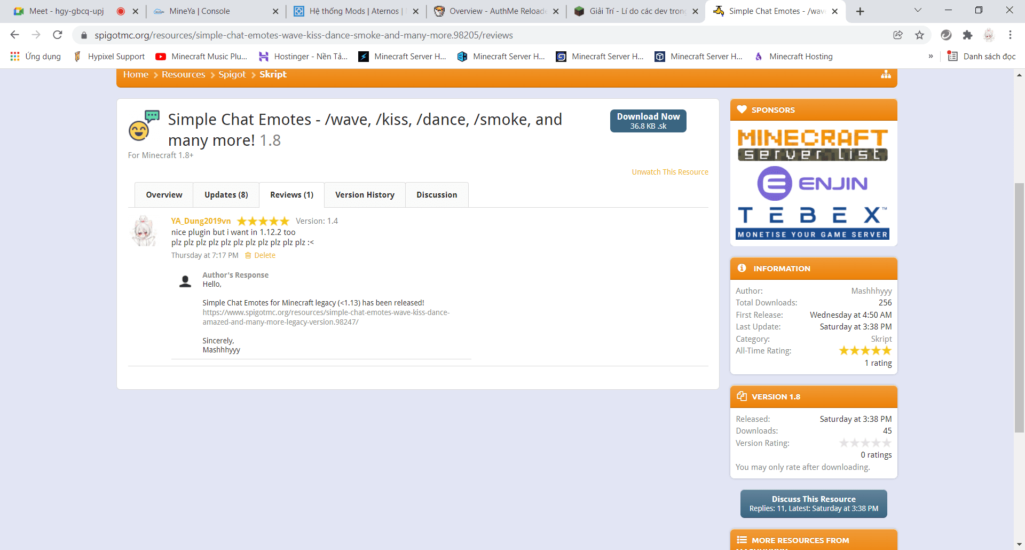Open the Minecraft Hosting bookmark
This screenshot has width=1025, height=550.
pyautogui.click(x=793, y=56)
